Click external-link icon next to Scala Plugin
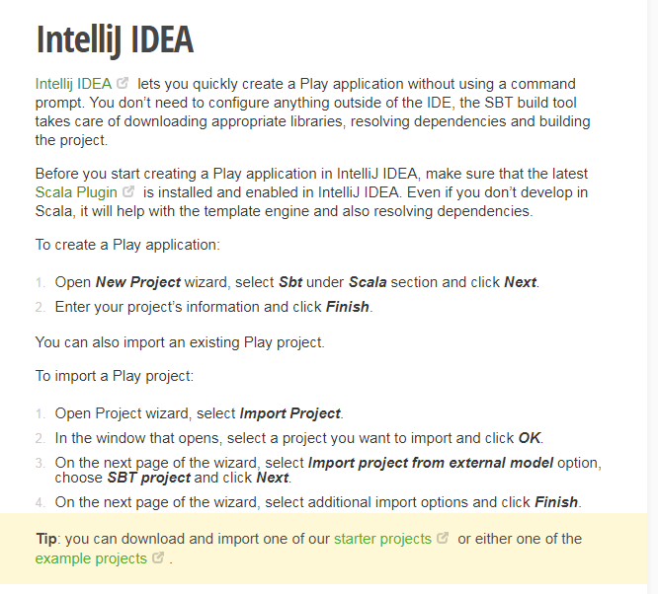Image resolution: width=658 pixels, height=594 pixels. 128,192
